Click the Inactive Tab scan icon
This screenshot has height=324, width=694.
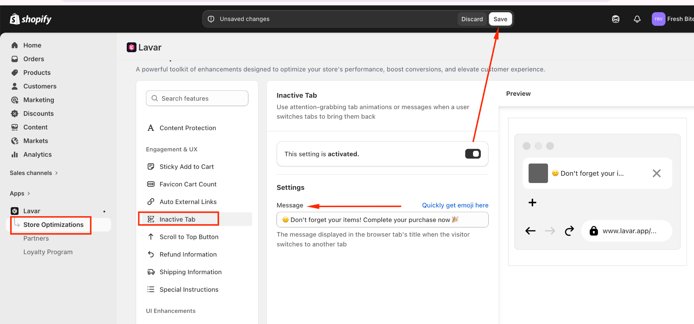pyautogui.click(x=151, y=219)
